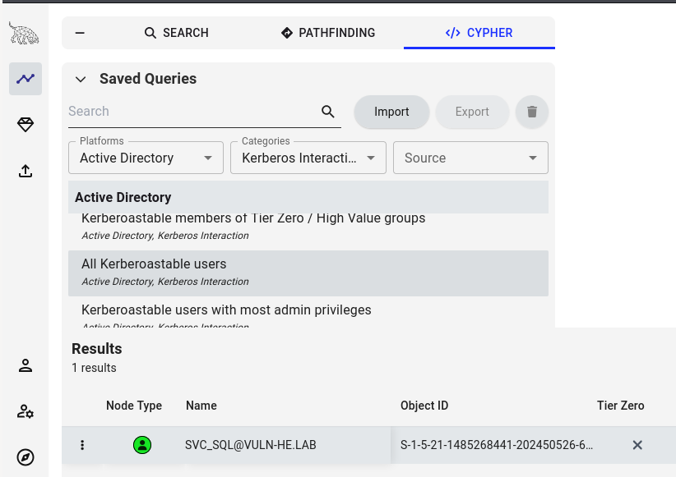Select the CYPHER tab
676x477 pixels.
479,33
